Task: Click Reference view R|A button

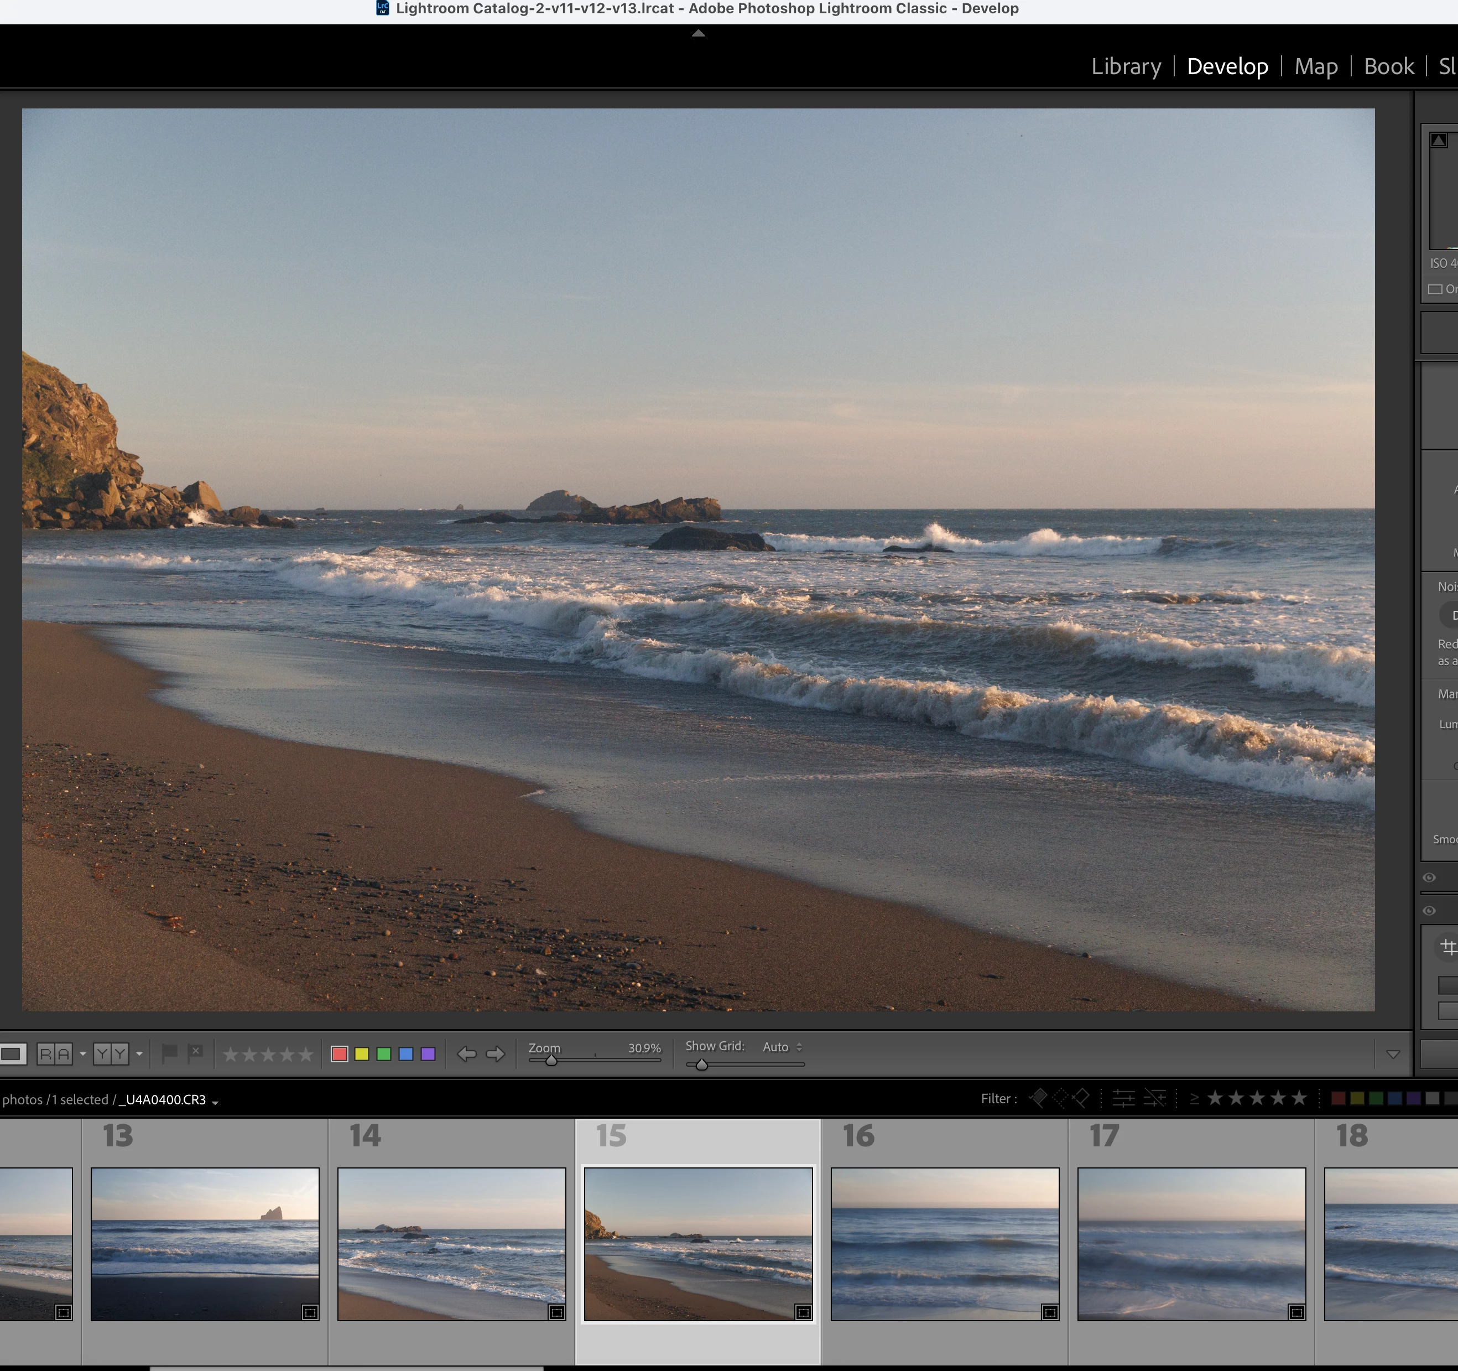Action: point(55,1054)
